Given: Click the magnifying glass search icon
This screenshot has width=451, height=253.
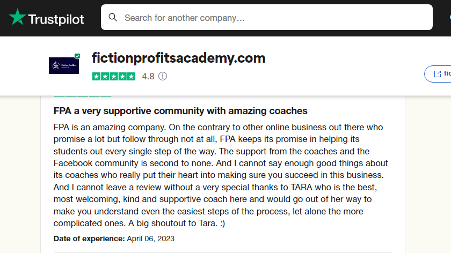Looking at the screenshot, I should click(113, 18).
